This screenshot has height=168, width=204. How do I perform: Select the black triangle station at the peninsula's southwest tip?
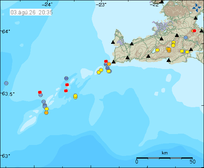click(114, 62)
